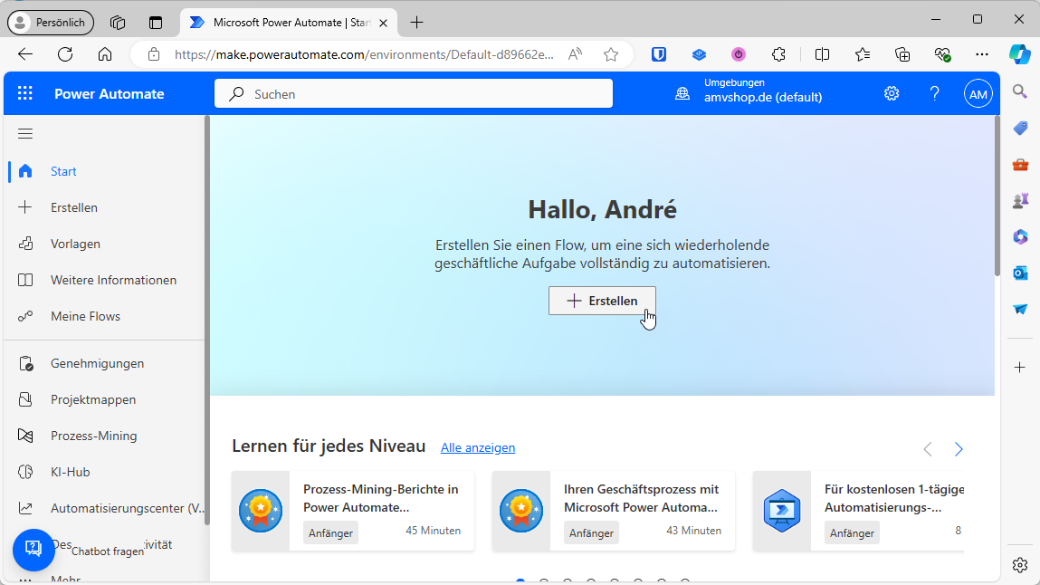Open the Prozess-Mining section

pos(91,435)
